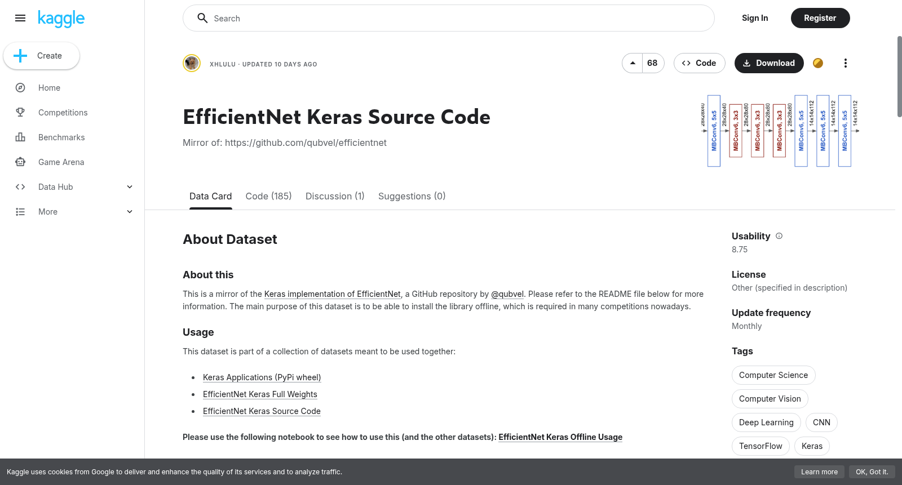Image resolution: width=902 pixels, height=485 pixels.
Task: Dismiss cookies with OK, Got it.
Action: point(872,472)
